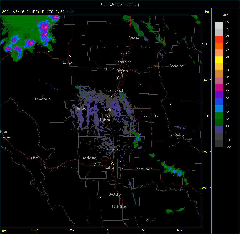
Task: Click the asterisk marker east of Innisfail
Action: coord(140,84)
